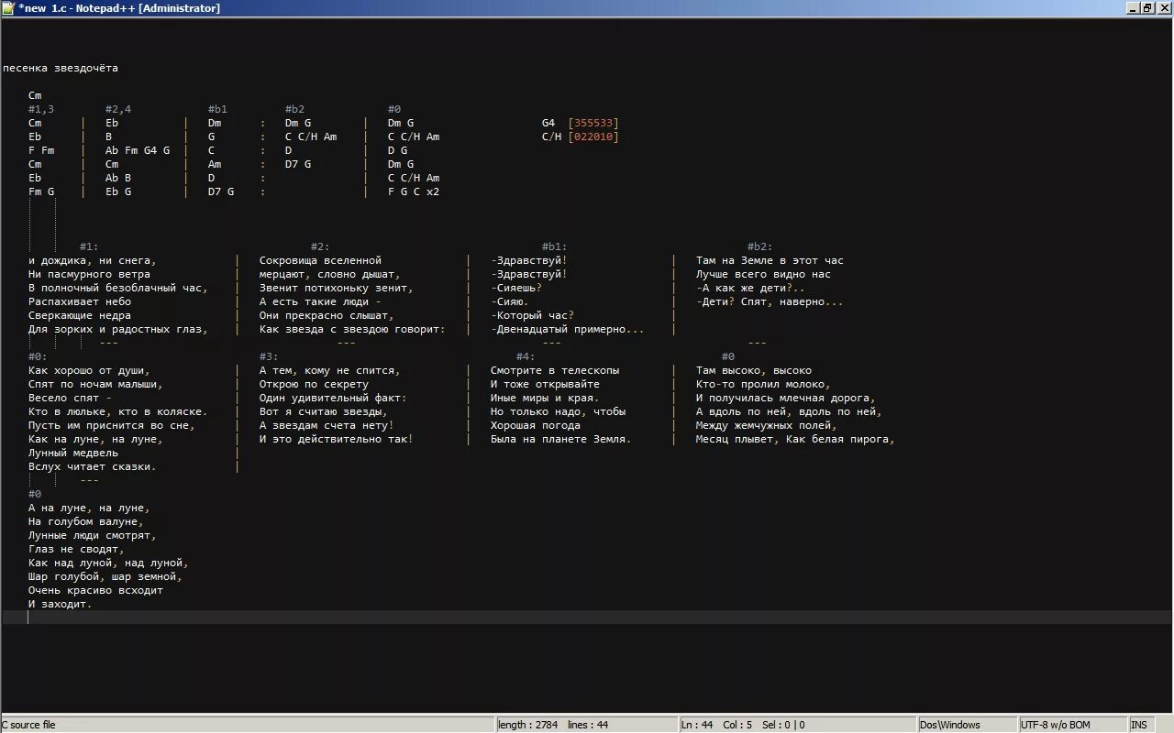This screenshot has width=1174, height=733.
Task: Click the orange chord fingering '[355533]'
Action: [593, 123]
